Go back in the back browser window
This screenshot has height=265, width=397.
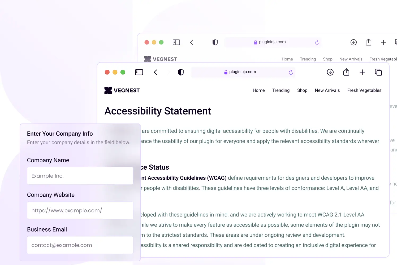192,42
